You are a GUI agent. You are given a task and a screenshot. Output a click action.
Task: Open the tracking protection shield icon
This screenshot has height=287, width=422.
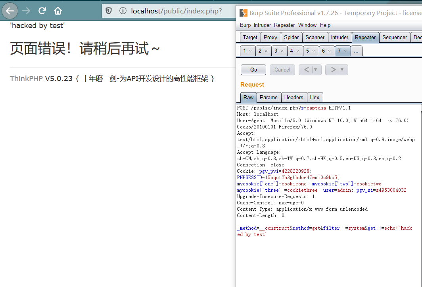[109, 11]
